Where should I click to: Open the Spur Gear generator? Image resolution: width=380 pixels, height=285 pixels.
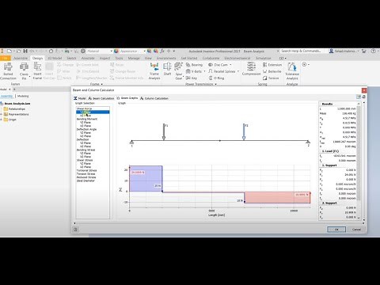179,71
